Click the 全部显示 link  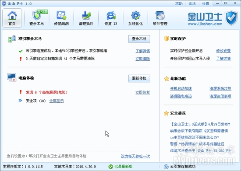coord(57,101)
